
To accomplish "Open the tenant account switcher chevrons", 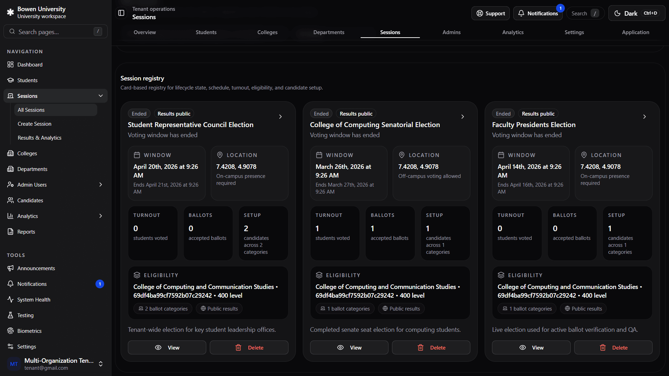I will pyautogui.click(x=101, y=364).
